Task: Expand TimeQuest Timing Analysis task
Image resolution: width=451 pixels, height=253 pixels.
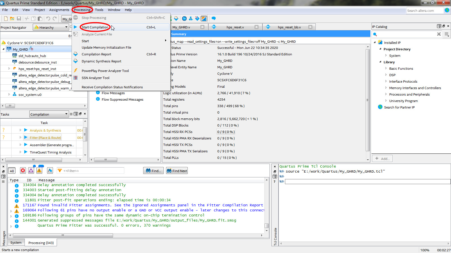Action: 20,152
